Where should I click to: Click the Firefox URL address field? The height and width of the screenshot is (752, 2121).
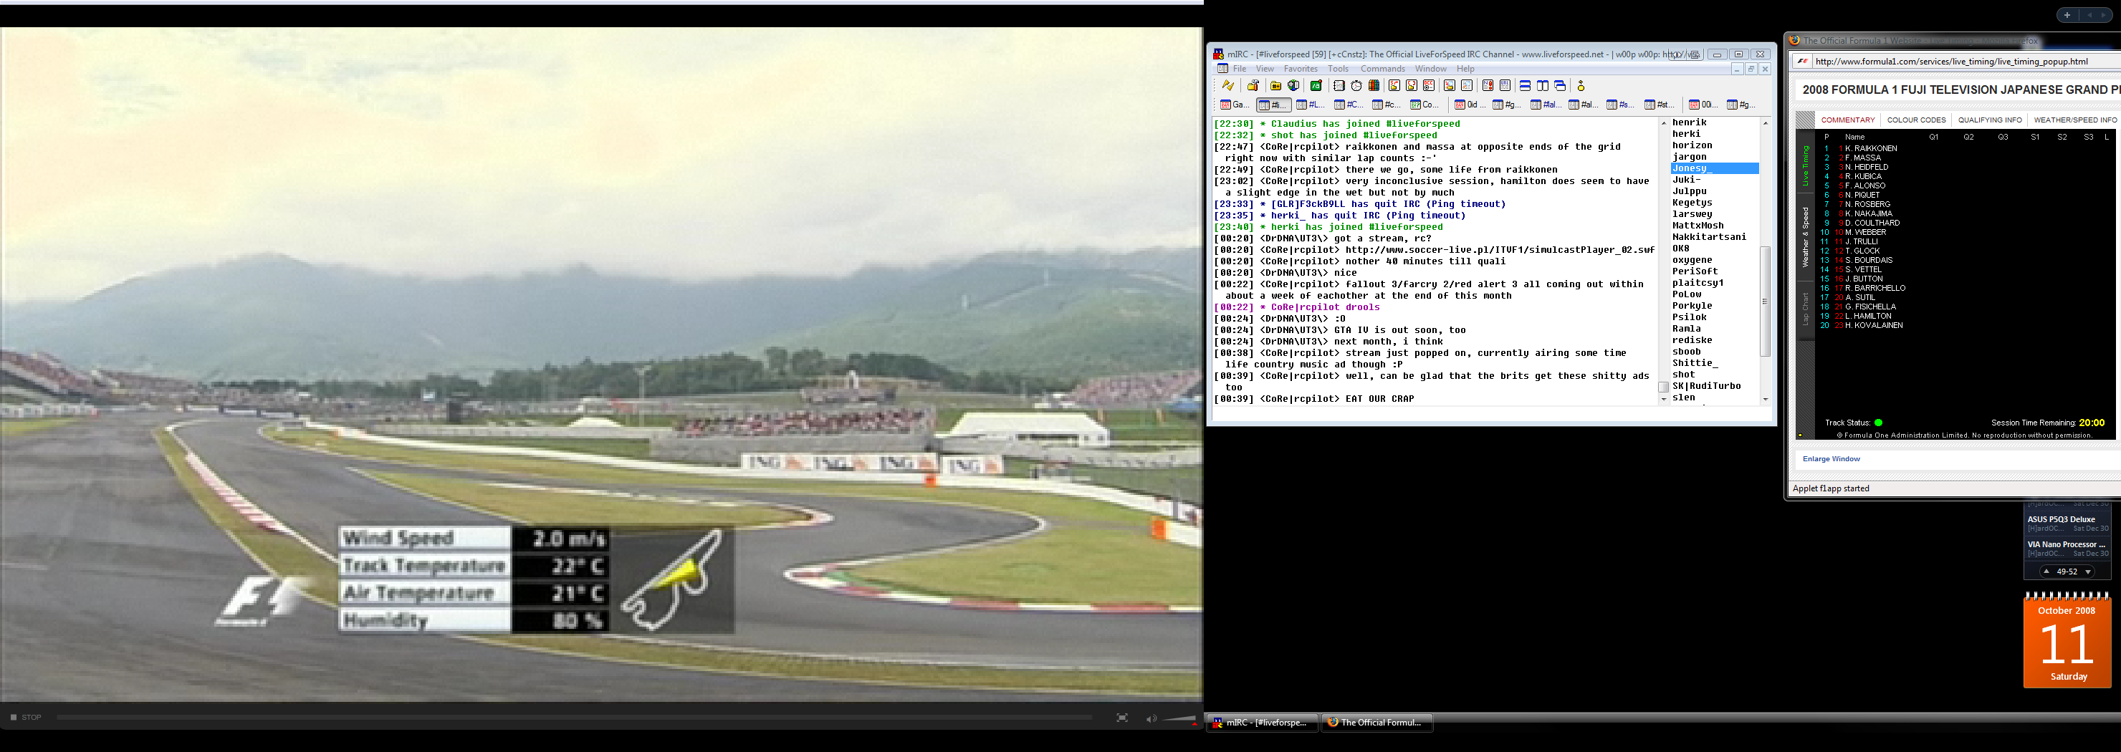tap(1960, 61)
